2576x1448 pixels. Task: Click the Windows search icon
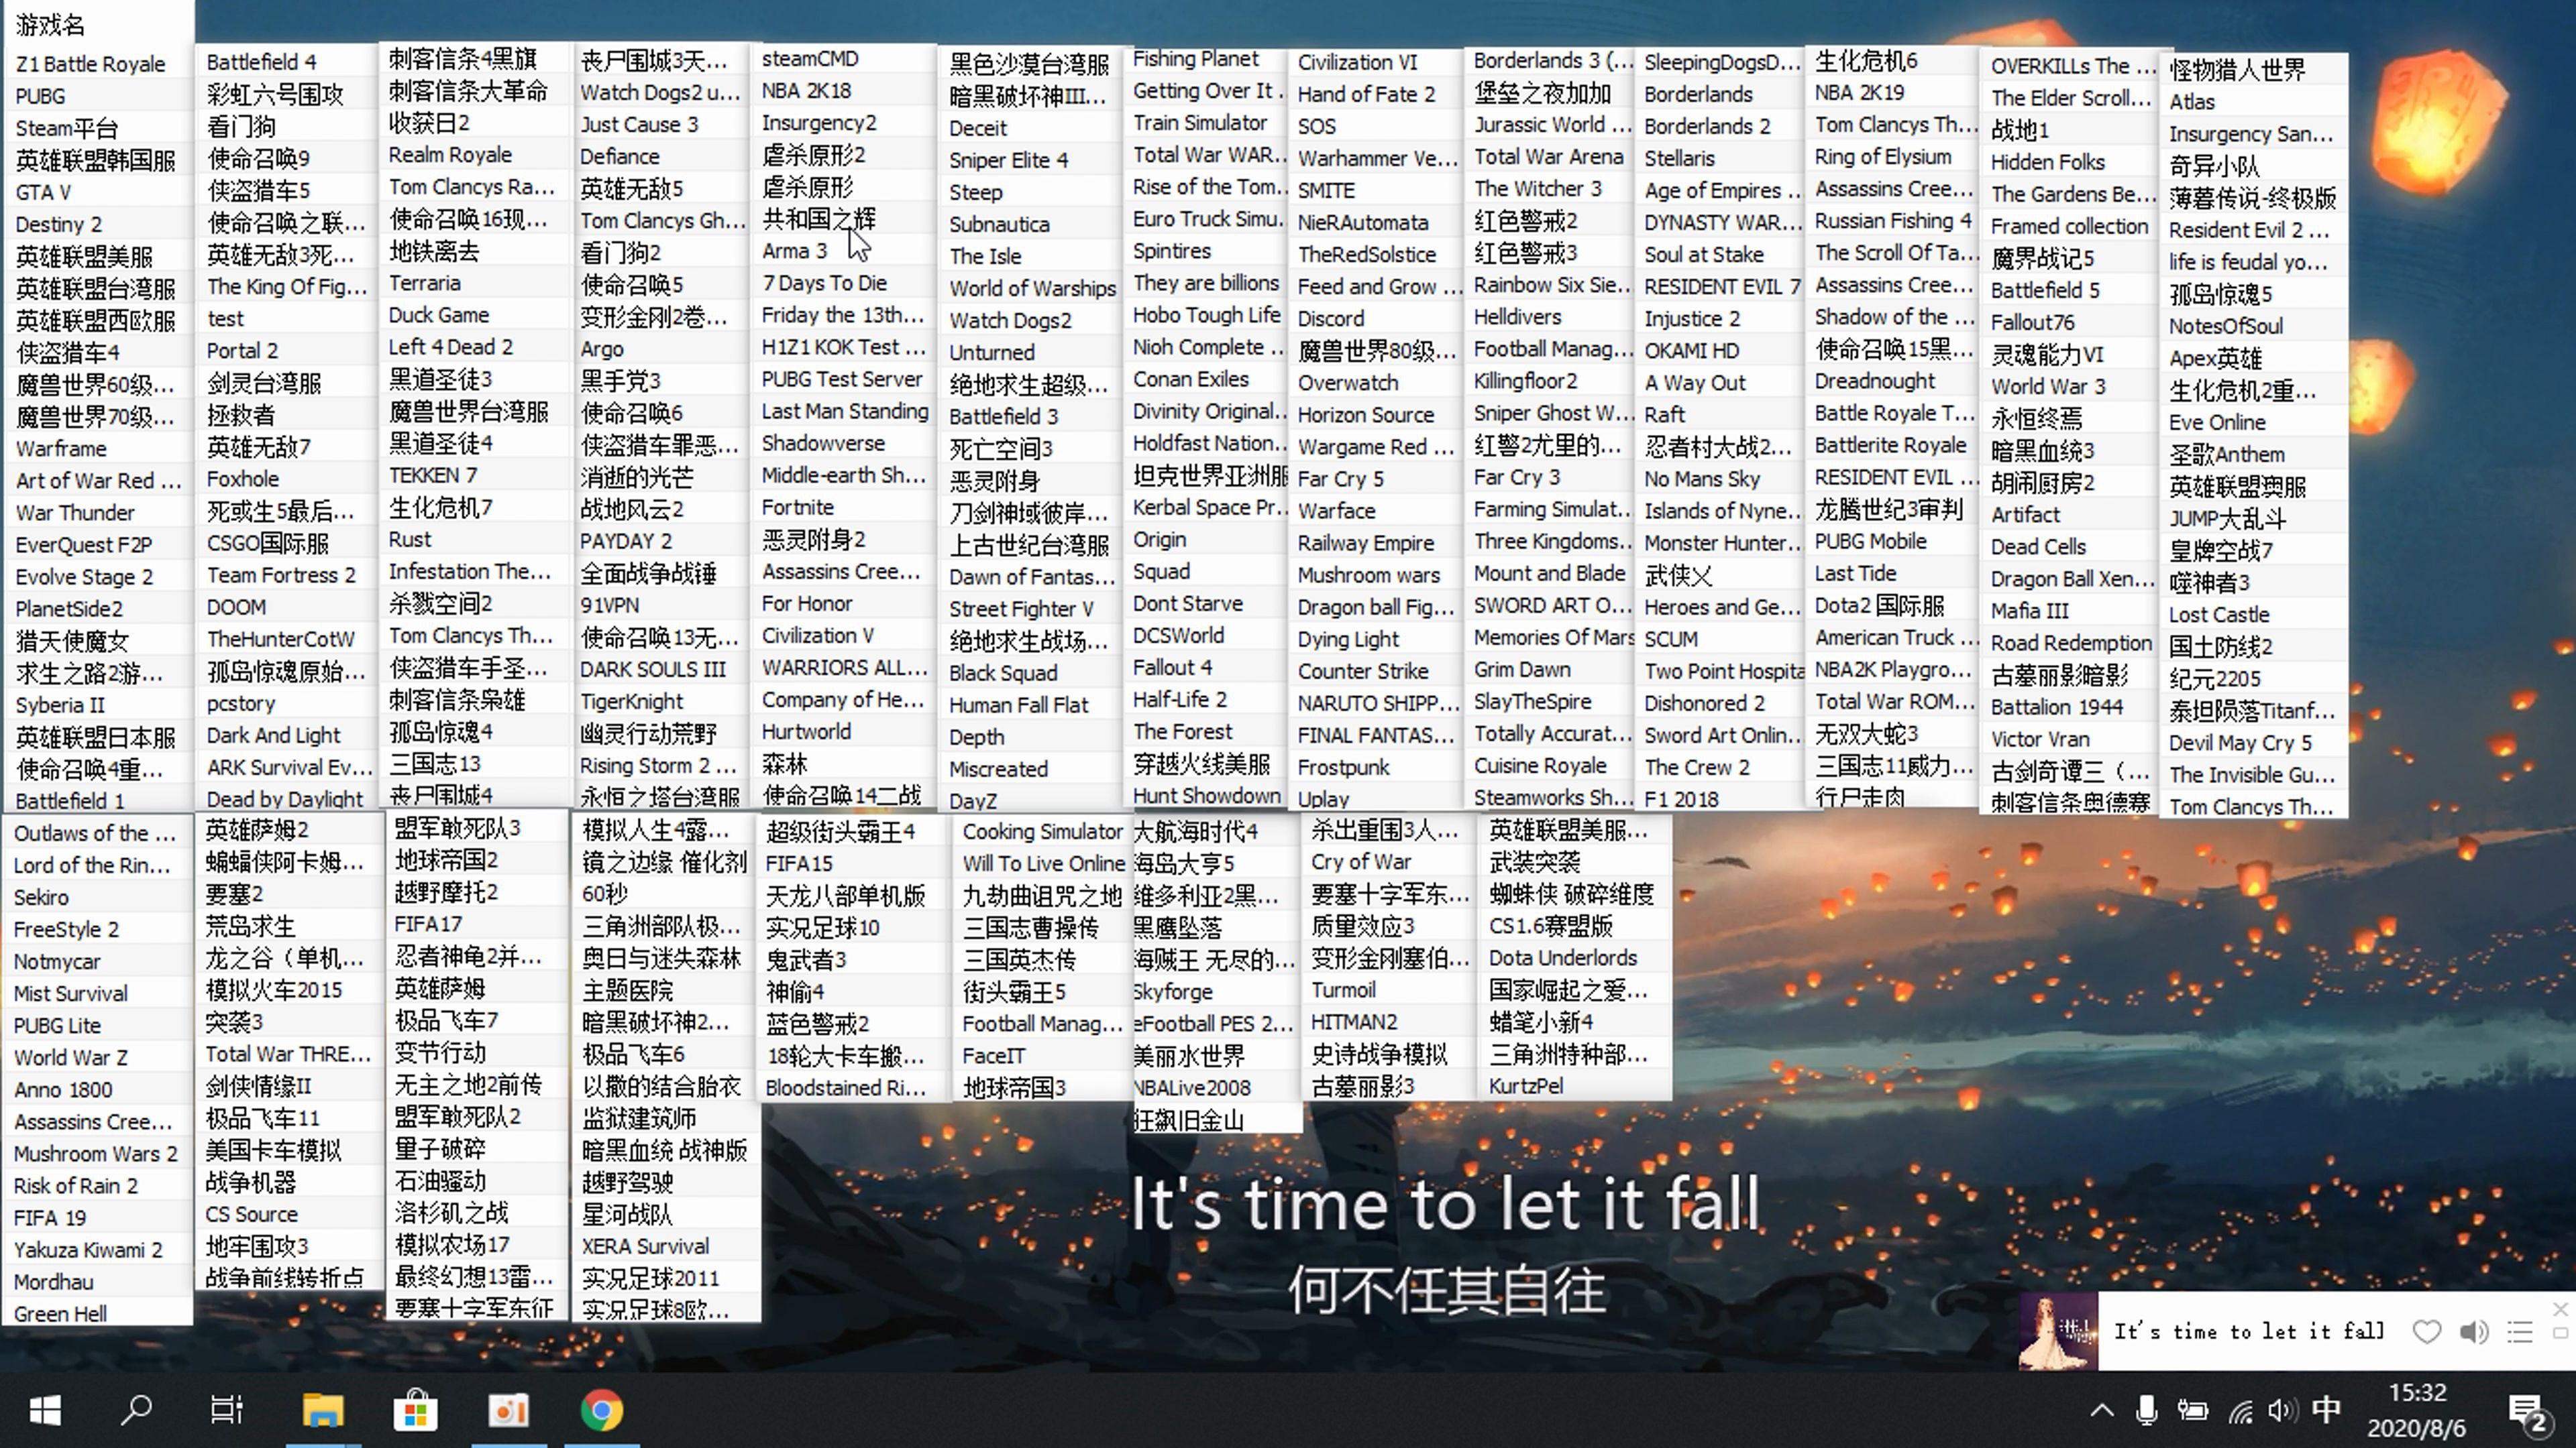click(x=133, y=1409)
